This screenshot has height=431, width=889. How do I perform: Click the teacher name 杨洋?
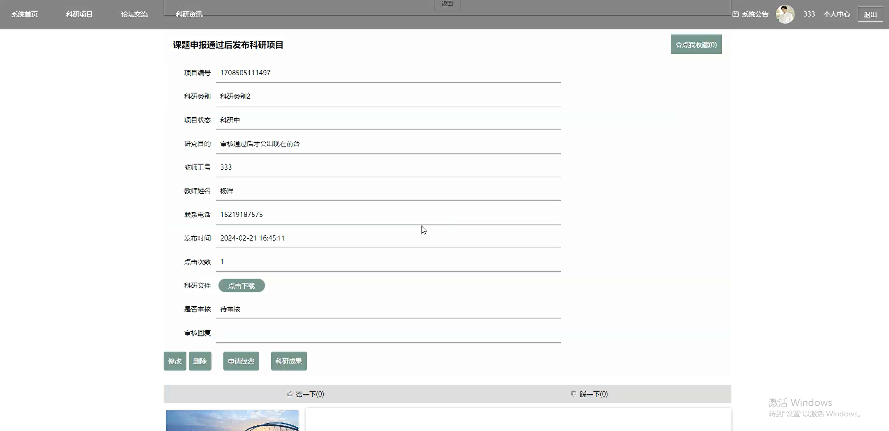227,191
